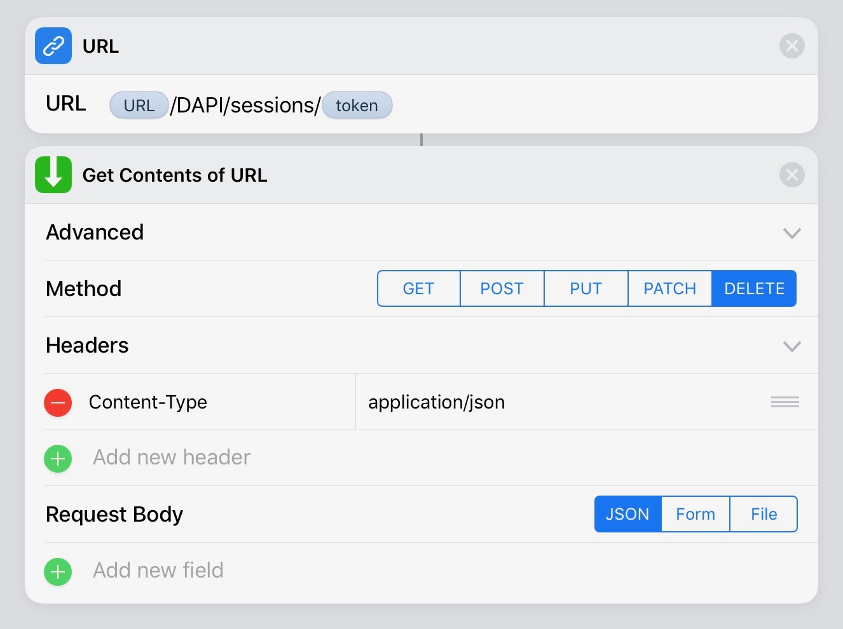Select the POST method
The width and height of the screenshot is (843, 629).
[502, 288]
